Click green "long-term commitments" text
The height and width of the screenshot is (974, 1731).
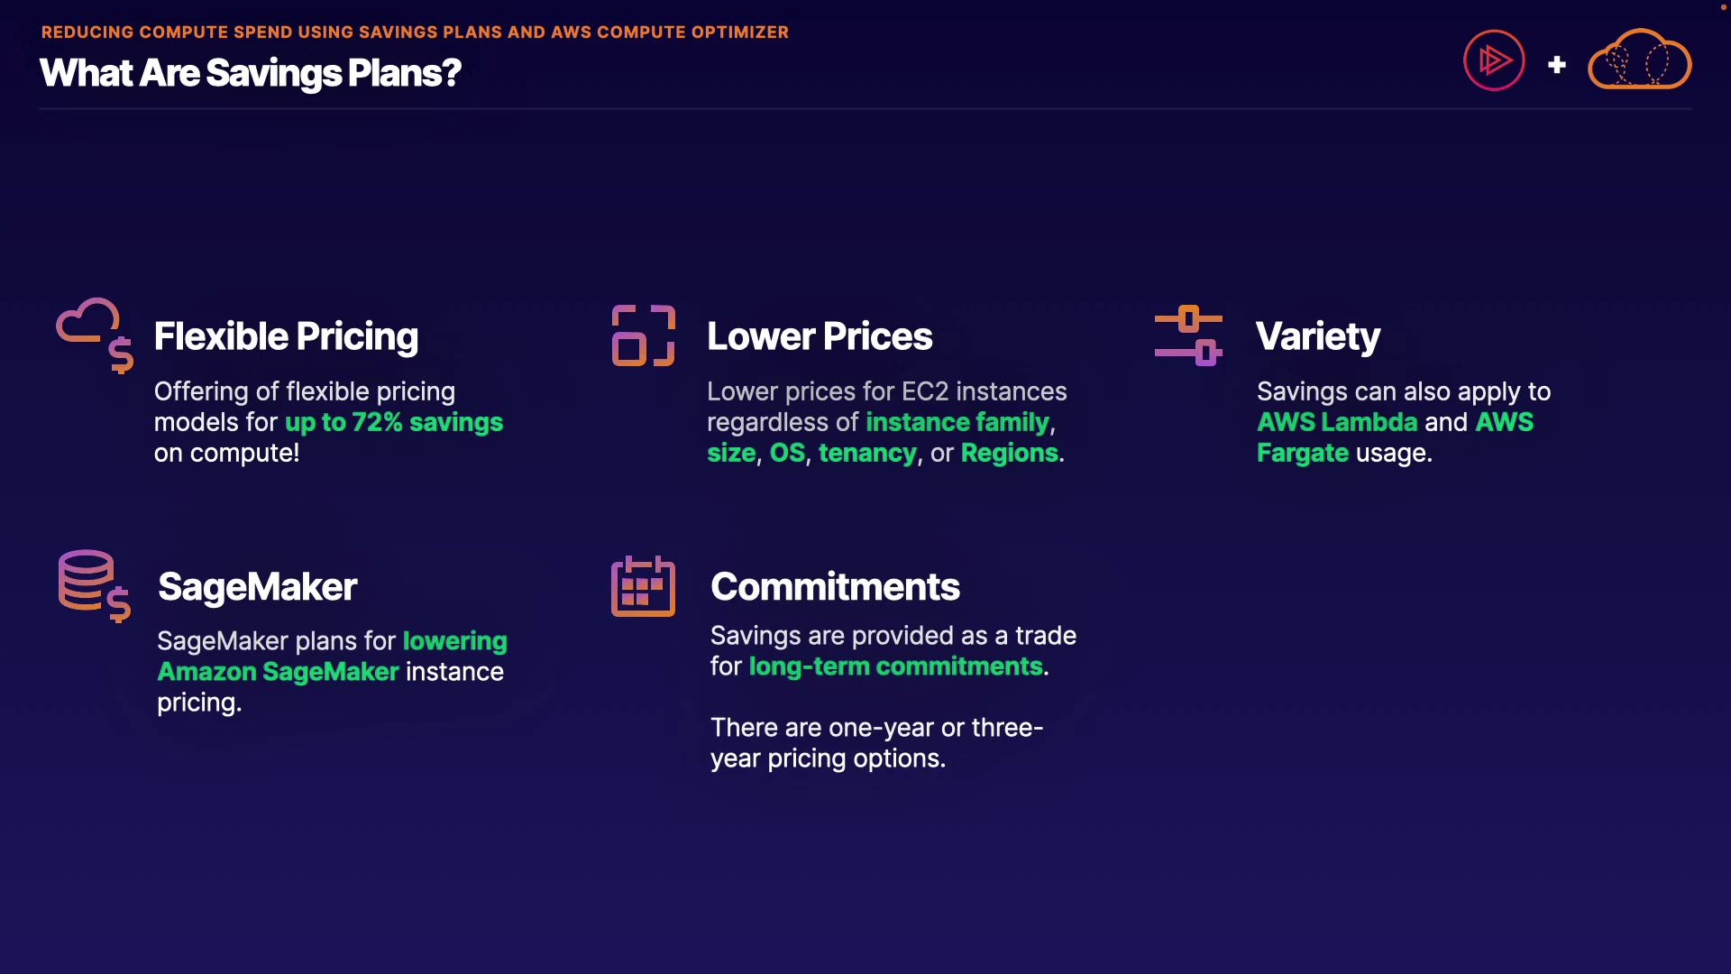pos(896,666)
